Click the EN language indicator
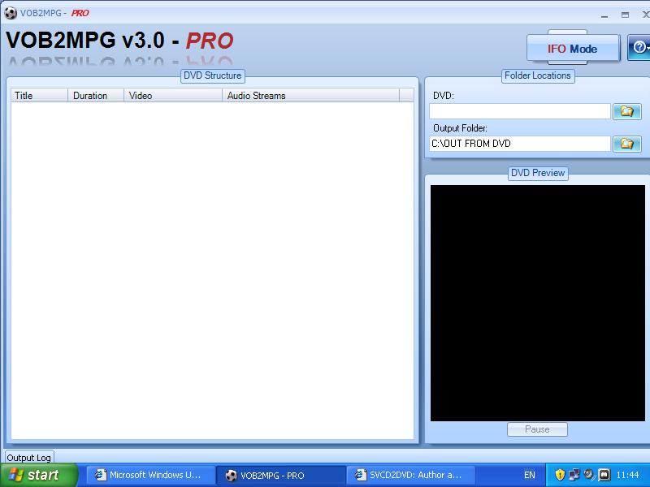 pyautogui.click(x=530, y=475)
